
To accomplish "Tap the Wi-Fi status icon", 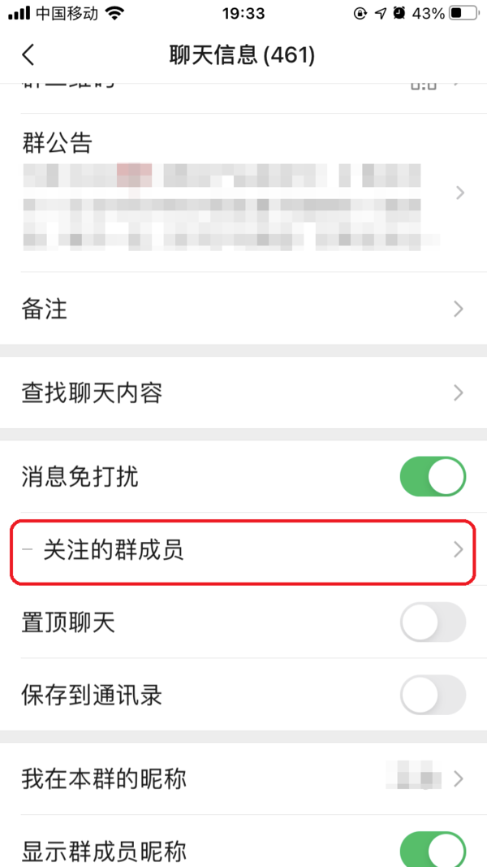I will [114, 14].
